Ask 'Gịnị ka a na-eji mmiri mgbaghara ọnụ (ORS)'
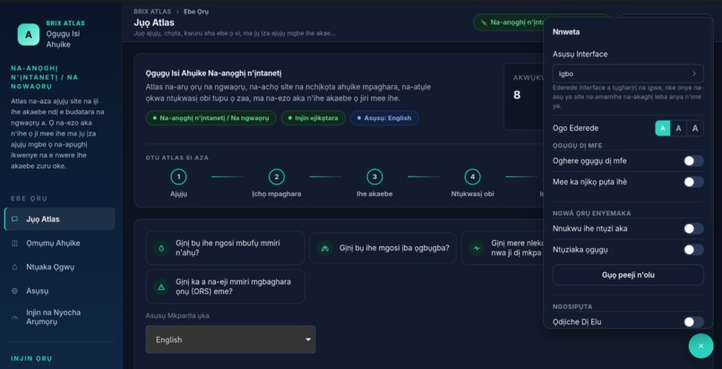This screenshot has height=369, width=722. tap(225, 287)
